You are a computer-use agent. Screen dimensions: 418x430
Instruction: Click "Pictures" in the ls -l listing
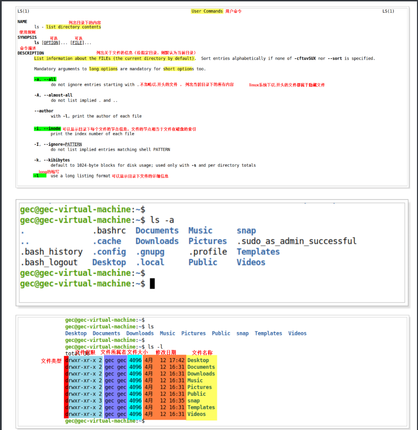[x=200, y=387]
